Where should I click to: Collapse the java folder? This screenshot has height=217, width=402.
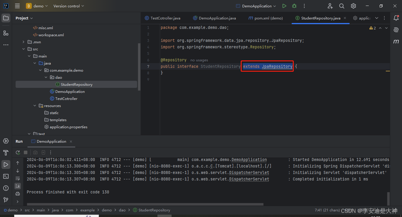pyautogui.click(x=35, y=63)
